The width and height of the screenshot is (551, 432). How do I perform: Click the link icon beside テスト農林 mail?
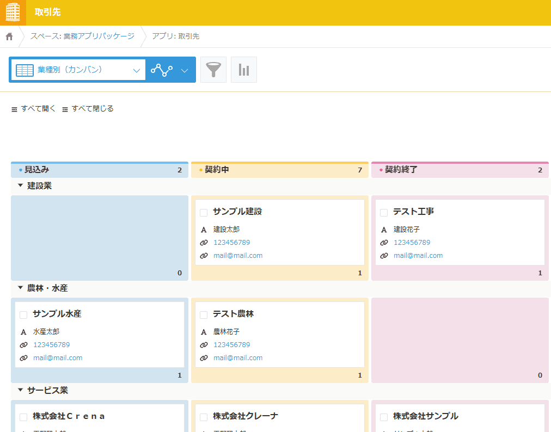tap(204, 358)
